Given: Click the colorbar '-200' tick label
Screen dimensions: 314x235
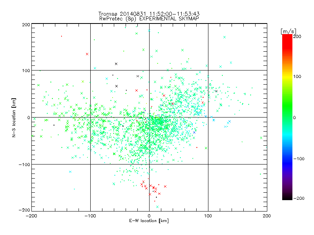Looking at the screenshot, I should tap(299, 198).
